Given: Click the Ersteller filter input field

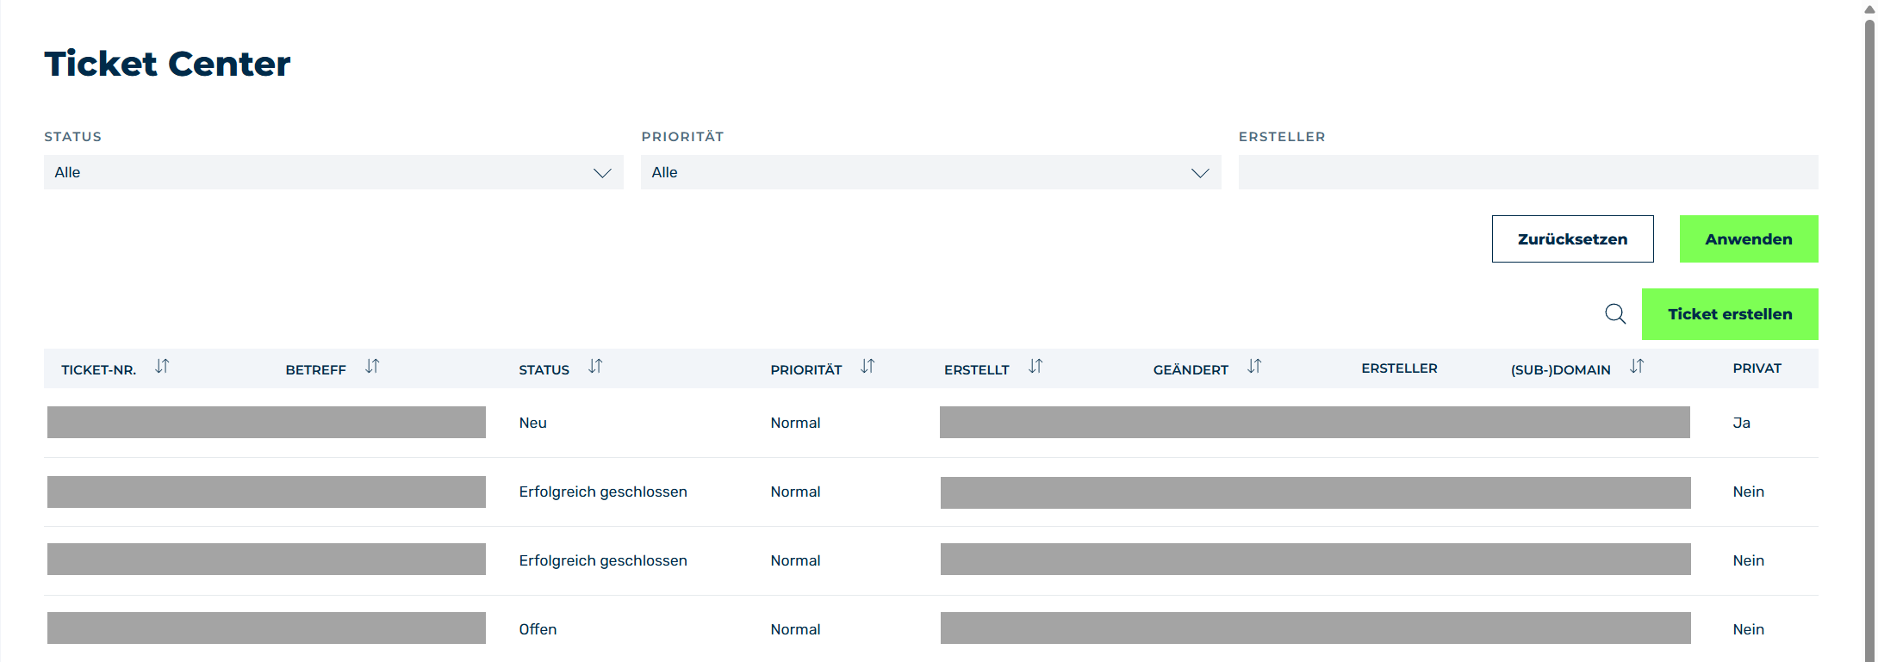Looking at the screenshot, I should [x=1528, y=172].
